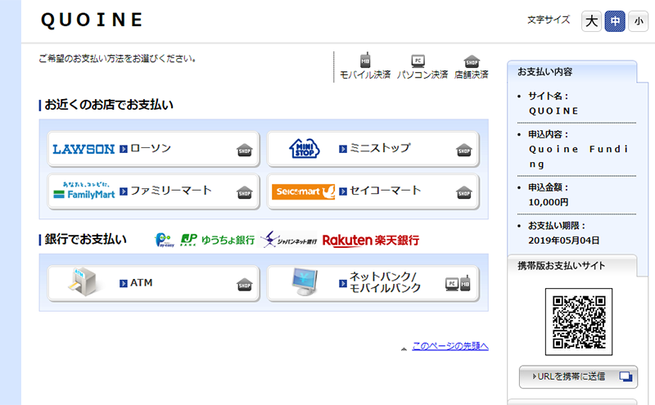Click blue arrow beside ミニストップ label
This screenshot has width=655, height=405.
[342, 149]
